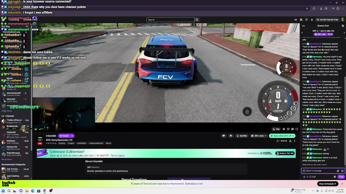The width and height of the screenshot is (346, 194).
Task: Open Whispers speech bubble icon
Action: [307, 20]
